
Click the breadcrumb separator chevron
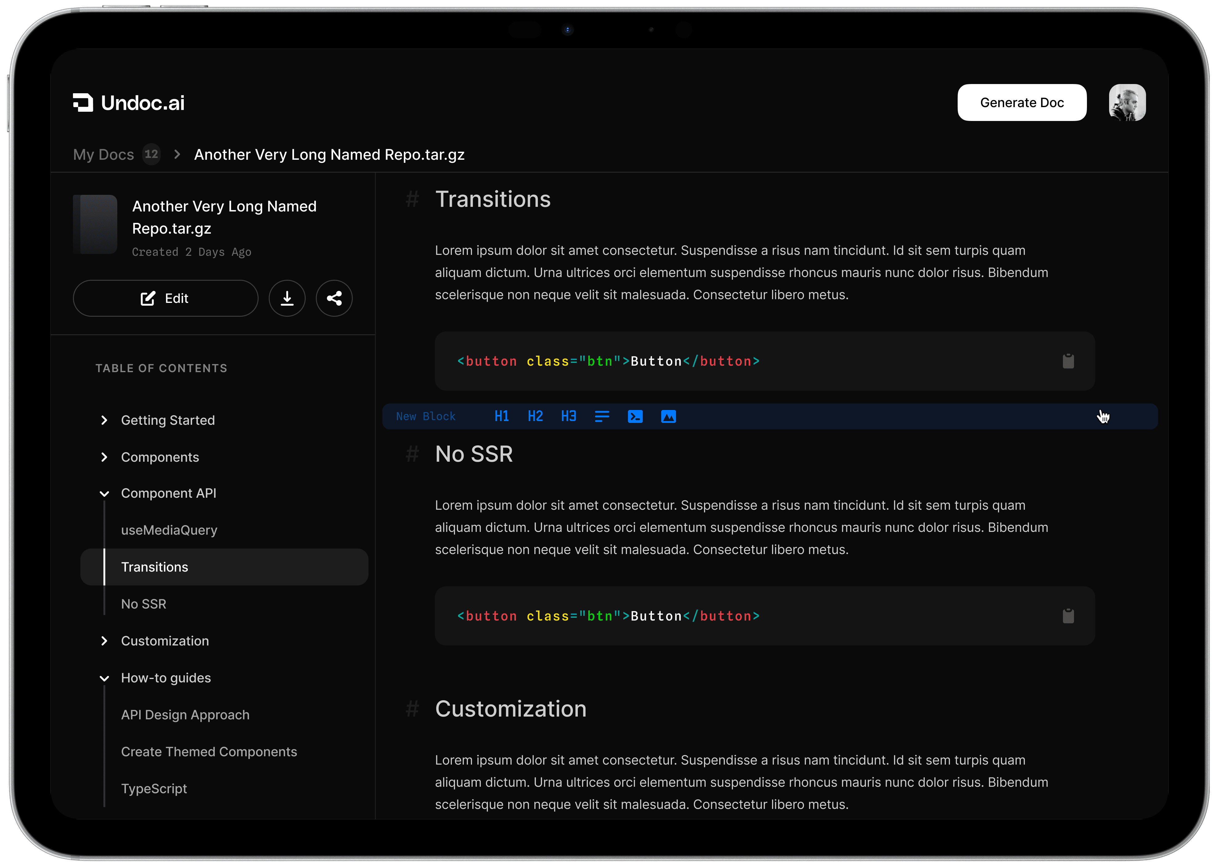(x=177, y=155)
